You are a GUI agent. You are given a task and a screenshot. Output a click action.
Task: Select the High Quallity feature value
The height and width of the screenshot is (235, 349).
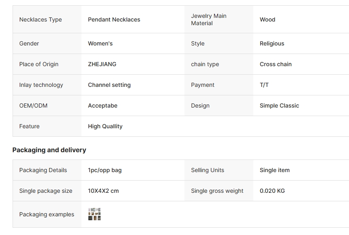(105, 126)
